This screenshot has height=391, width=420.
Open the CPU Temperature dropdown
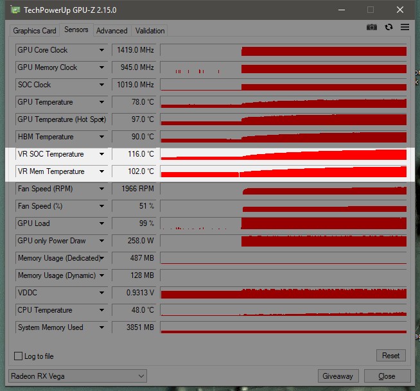pos(101,310)
